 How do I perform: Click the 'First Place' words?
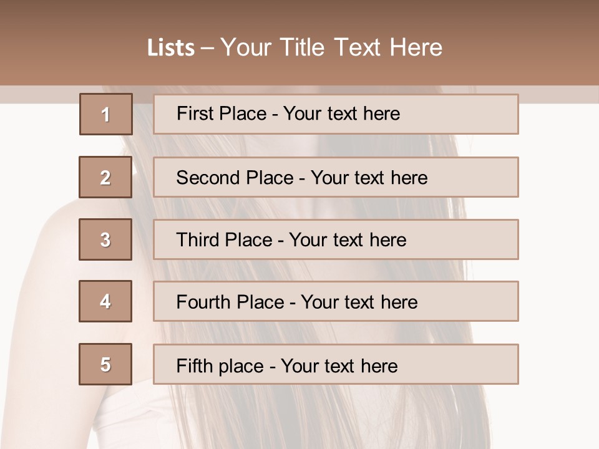pyautogui.click(x=222, y=113)
